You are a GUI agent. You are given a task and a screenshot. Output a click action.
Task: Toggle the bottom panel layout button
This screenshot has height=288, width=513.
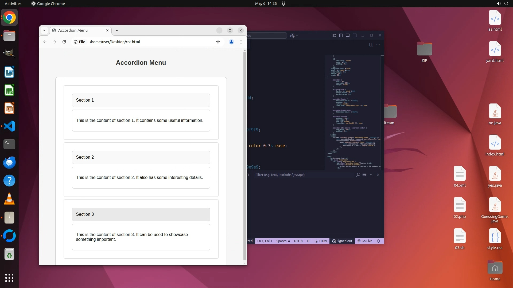click(348, 35)
